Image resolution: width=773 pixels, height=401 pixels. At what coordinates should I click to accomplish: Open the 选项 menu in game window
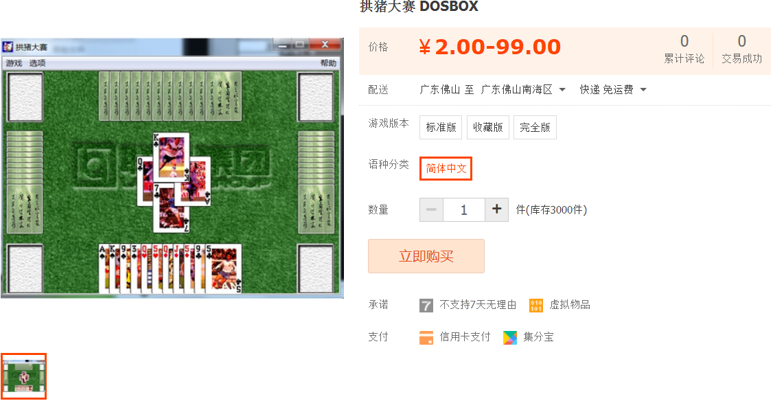(37, 63)
